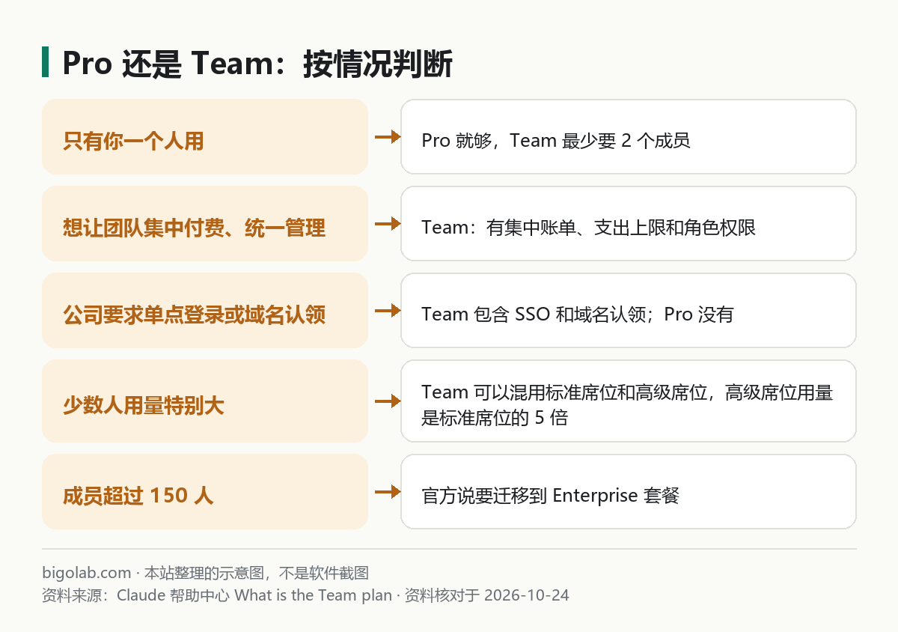Click "Pro 就够,Team 最少要 2 个成员" text
Image resolution: width=898 pixels, height=632 pixels.
pyautogui.click(x=556, y=141)
